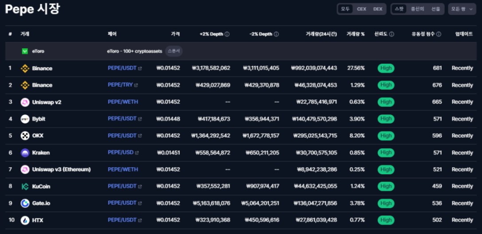Screen dimensions: 482x234
Task: Open the HTX exchange name link
Action: click(38, 220)
